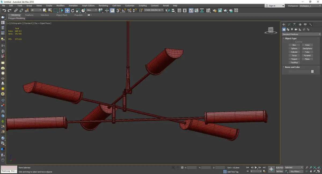The image size is (322, 174).
Task: Open the Modify panel tab icon
Action: coord(289,24)
